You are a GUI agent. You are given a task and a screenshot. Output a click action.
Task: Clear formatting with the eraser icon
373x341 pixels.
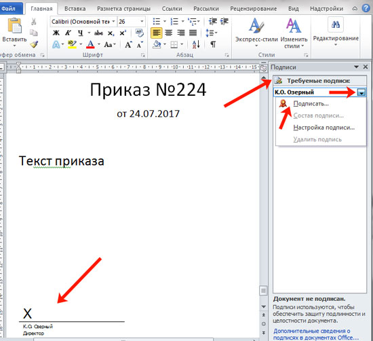click(x=140, y=33)
